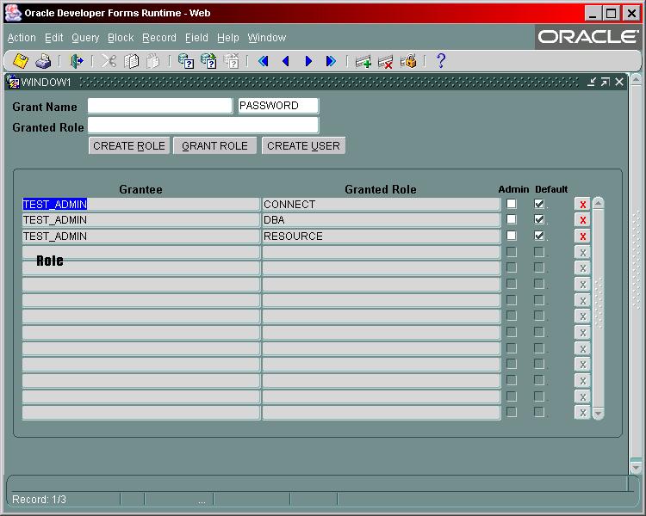646x516 pixels.
Task: Open the Query menu
Action: tap(85, 38)
